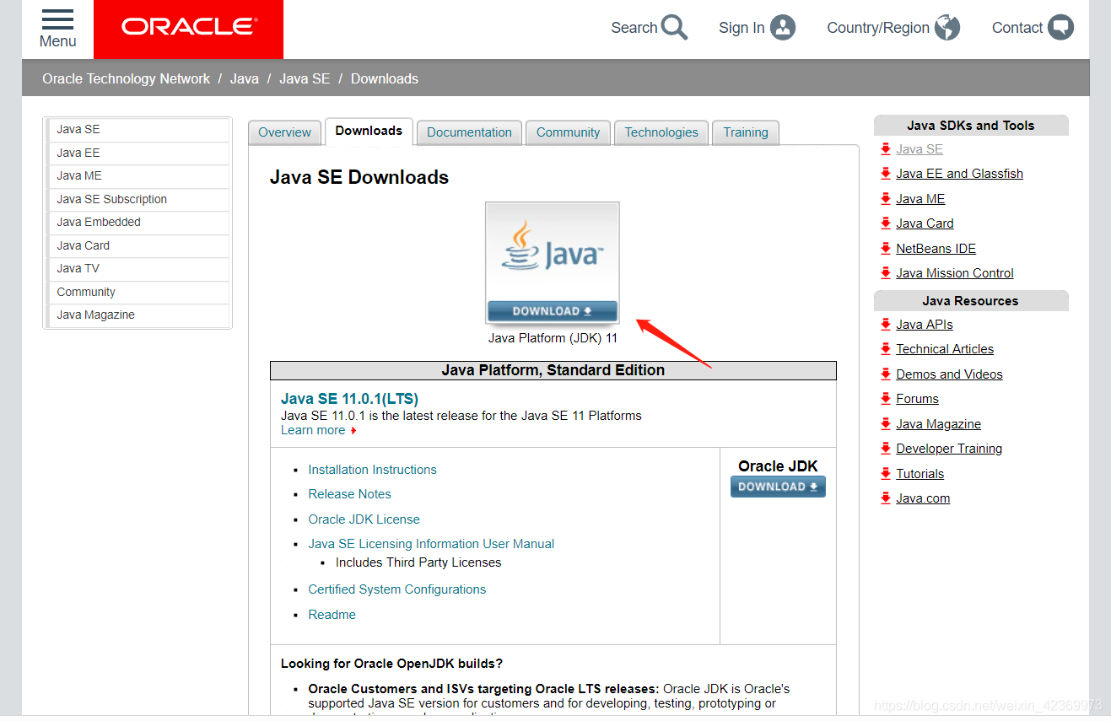Click Oracle Technology Network breadcrumb
1111x721 pixels.
(x=126, y=78)
